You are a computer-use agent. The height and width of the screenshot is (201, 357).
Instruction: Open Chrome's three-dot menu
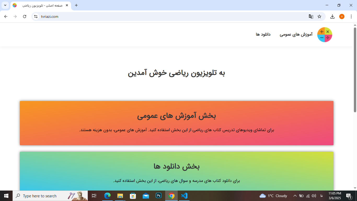[351, 16]
